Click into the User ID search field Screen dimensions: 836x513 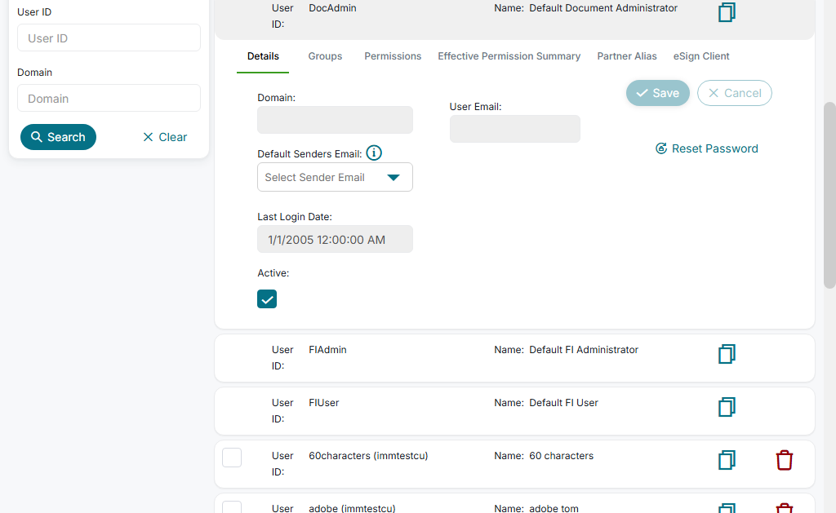coord(109,38)
